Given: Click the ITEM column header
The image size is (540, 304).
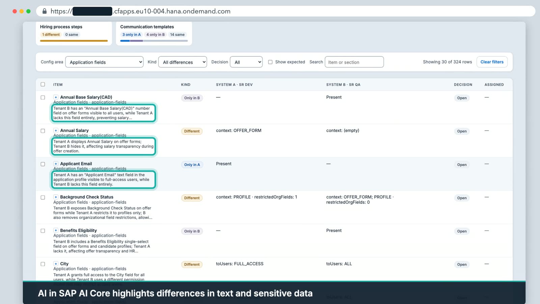Looking at the screenshot, I should pyautogui.click(x=58, y=85).
